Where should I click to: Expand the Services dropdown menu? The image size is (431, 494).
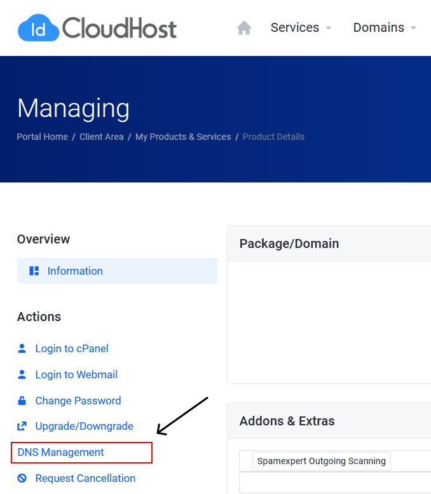pyautogui.click(x=301, y=28)
